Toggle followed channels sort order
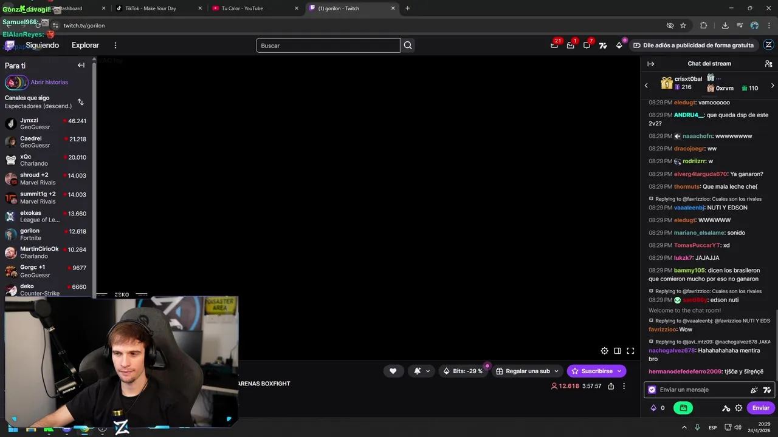The height and width of the screenshot is (437, 778). click(80, 102)
